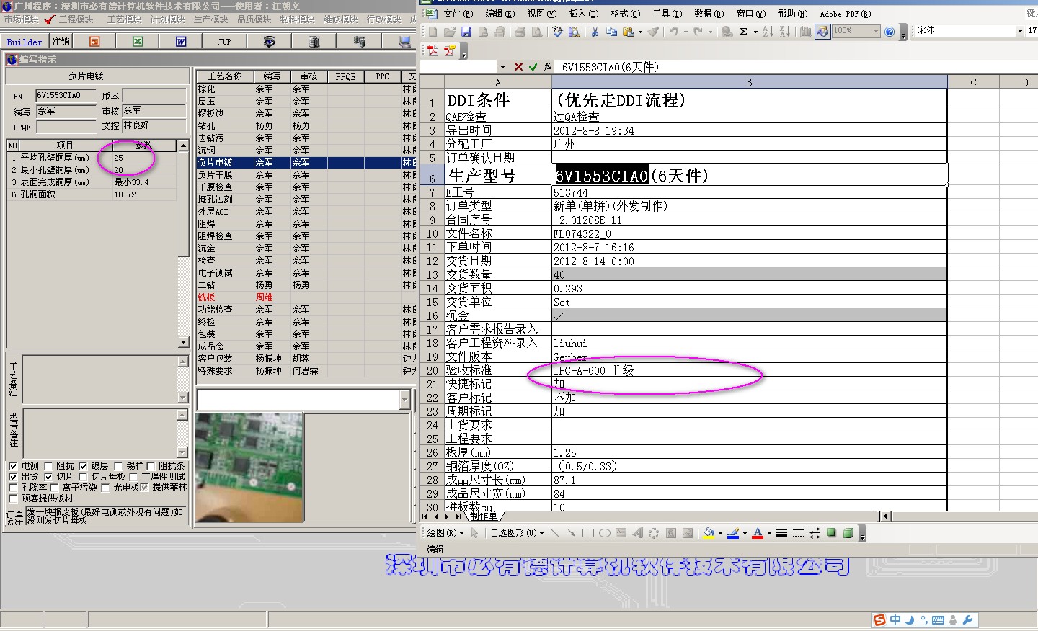The width and height of the screenshot is (1038, 631).
Task: Click the red Font Color A
Action: click(758, 533)
